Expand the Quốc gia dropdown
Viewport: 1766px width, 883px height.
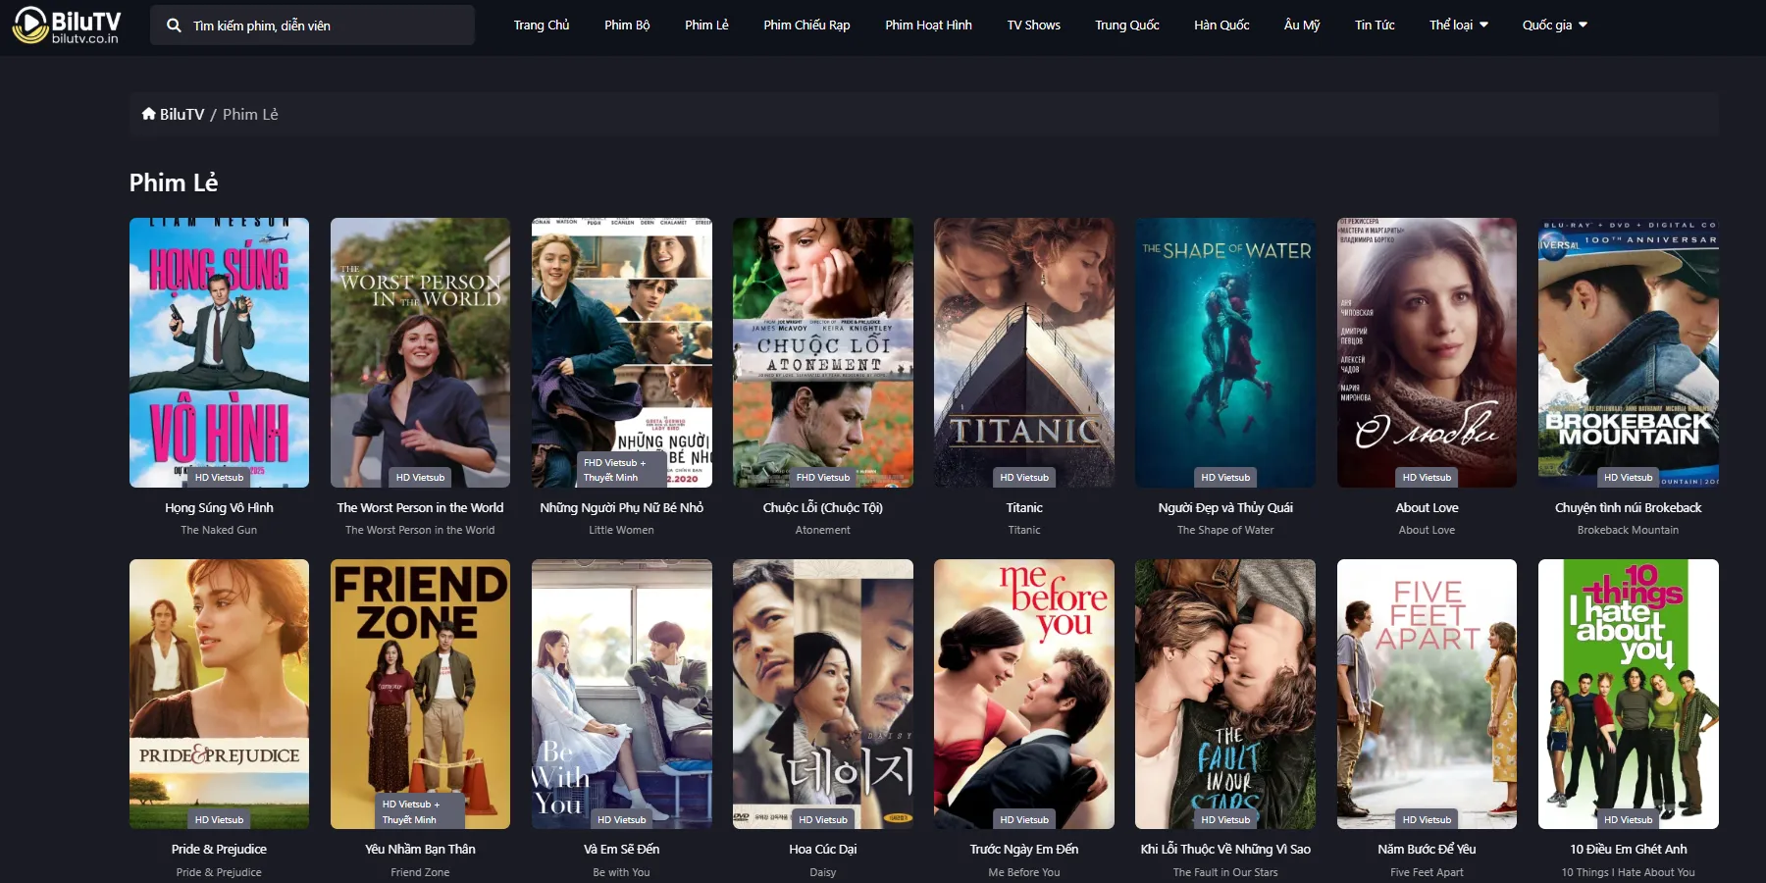click(1554, 25)
